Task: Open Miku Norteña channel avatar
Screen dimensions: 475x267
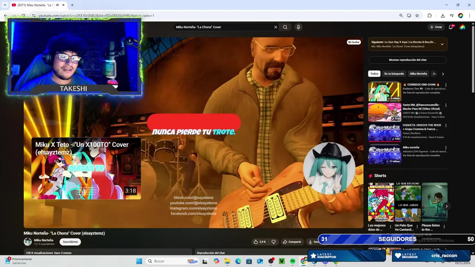Action: point(28,242)
